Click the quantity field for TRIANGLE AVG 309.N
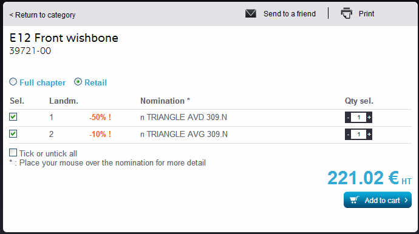 359,134
